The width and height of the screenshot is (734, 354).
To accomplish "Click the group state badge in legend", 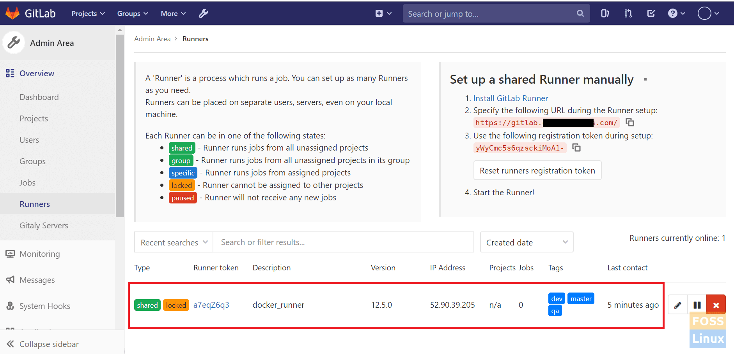I will [x=181, y=160].
